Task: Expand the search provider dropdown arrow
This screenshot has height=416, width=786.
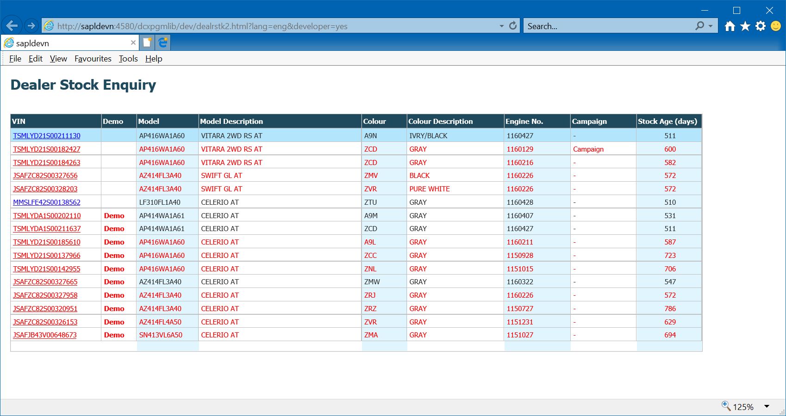Action: pyautogui.click(x=711, y=26)
